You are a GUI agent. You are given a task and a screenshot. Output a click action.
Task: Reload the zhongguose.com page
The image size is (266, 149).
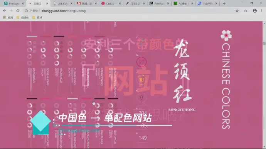coord(18,11)
